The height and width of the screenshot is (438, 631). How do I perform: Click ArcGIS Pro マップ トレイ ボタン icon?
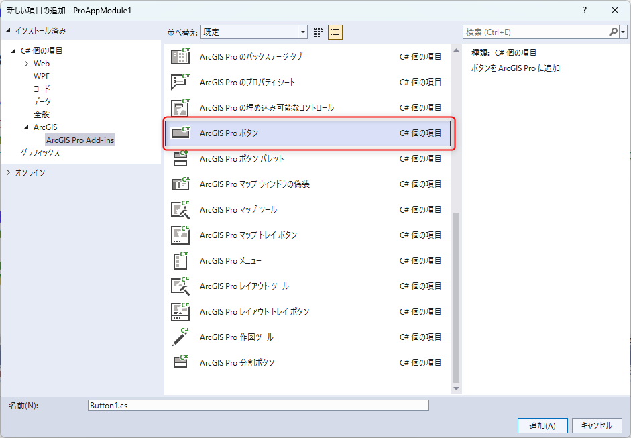(180, 235)
